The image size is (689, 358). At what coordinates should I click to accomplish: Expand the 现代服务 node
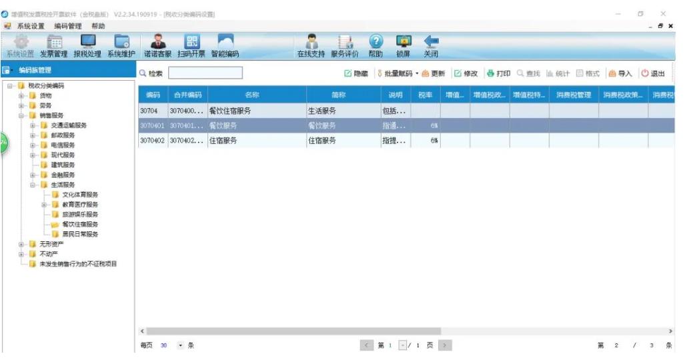(33, 155)
